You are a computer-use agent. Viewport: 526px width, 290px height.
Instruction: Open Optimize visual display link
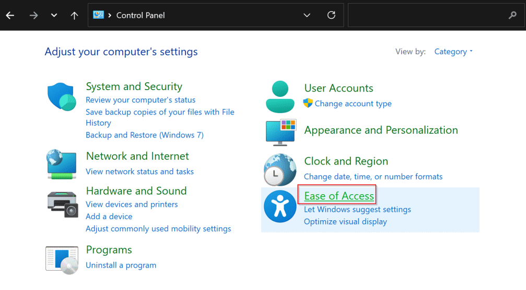345,221
